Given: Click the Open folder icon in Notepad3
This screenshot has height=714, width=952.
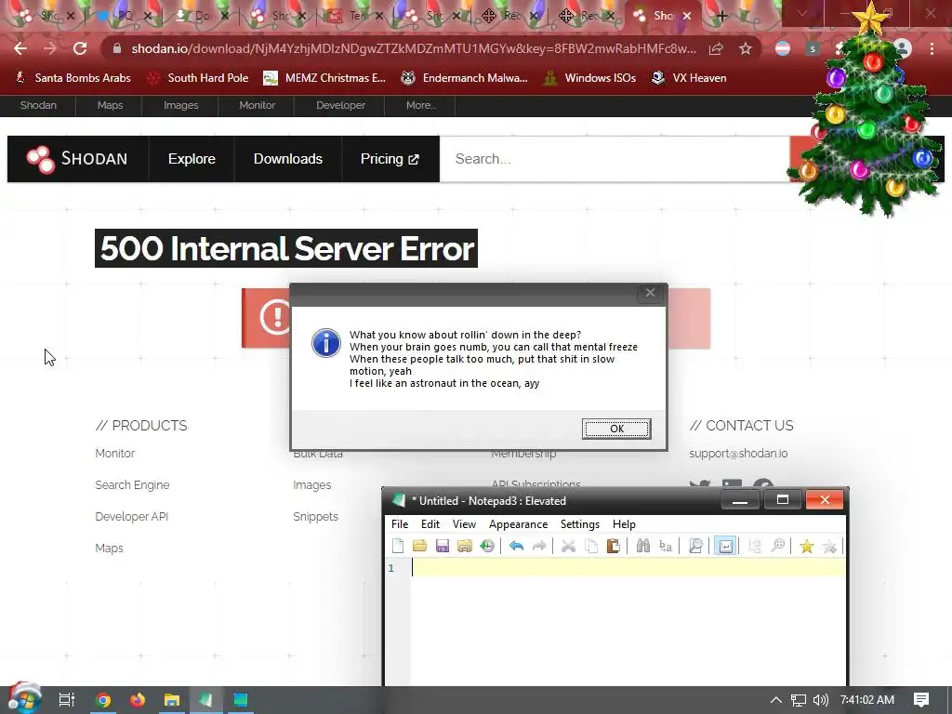Looking at the screenshot, I should [x=419, y=546].
